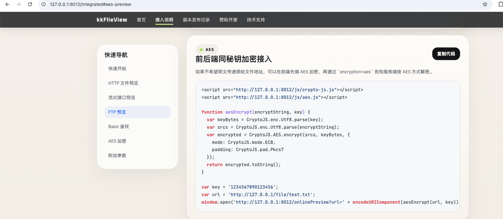Go to the 赞助开源 nav item

[228, 20]
